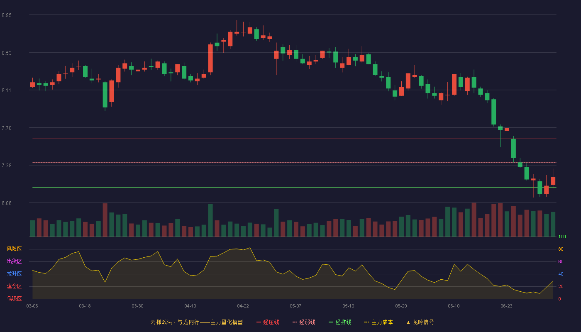581x332 pixels.
Task: Click the red 强压线 legend line marker
Action: pyautogui.click(x=259, y=322)
